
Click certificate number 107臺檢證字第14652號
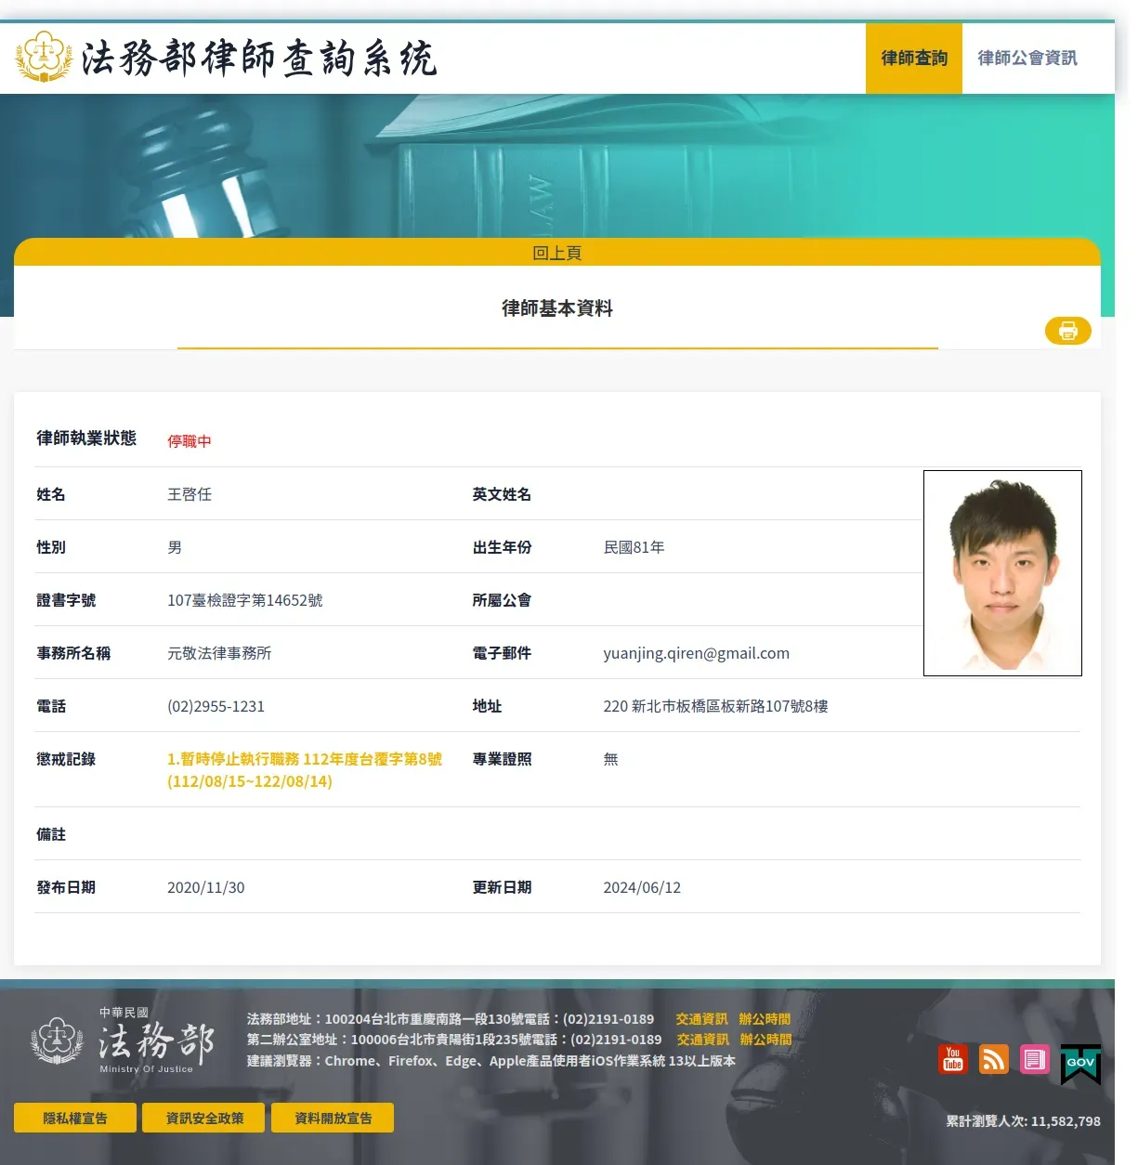244,600
